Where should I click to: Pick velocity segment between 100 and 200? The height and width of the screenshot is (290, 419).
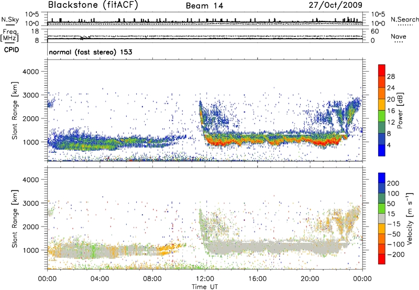tap(382, 188)
